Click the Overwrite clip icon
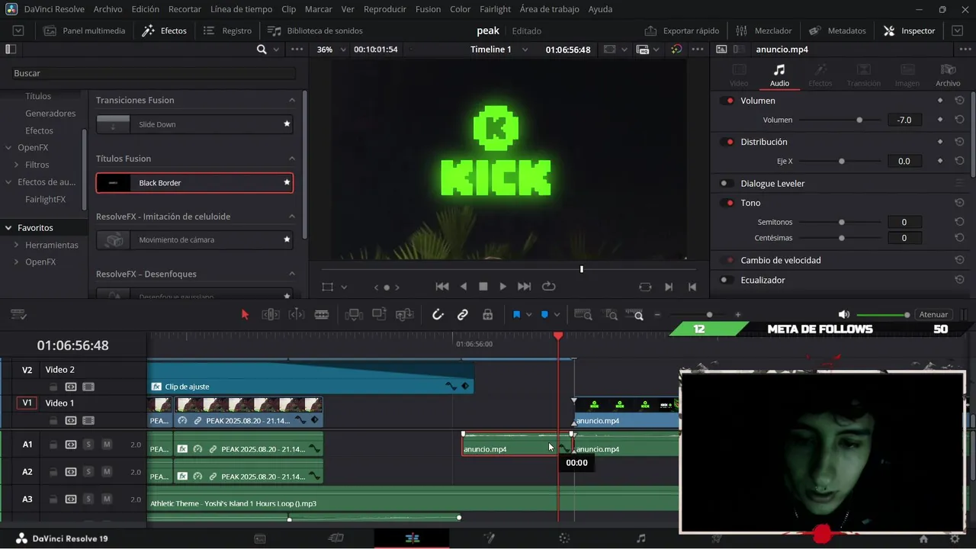This screenshot has width=976, height=549. click(x=379, y=314)
